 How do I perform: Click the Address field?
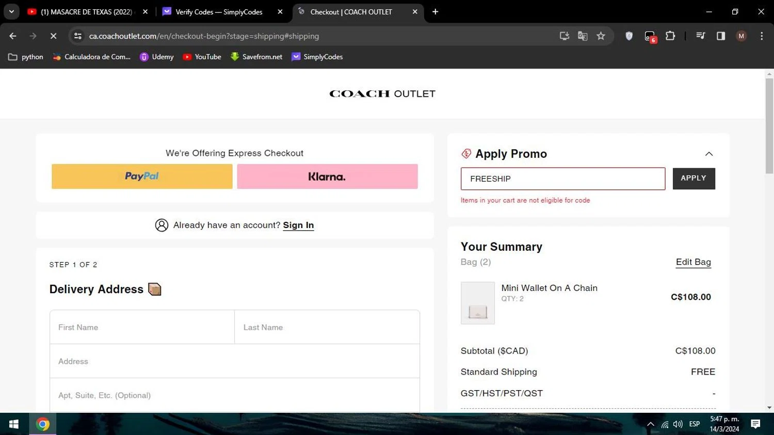click(x=235, y=361)
